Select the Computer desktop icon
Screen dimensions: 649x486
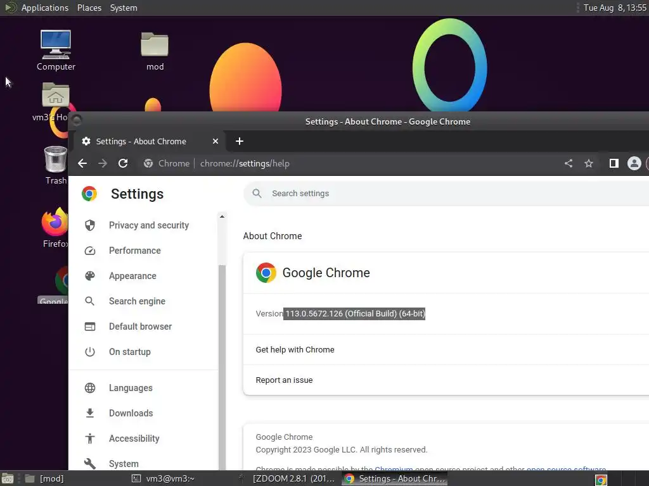click(56, 51)
